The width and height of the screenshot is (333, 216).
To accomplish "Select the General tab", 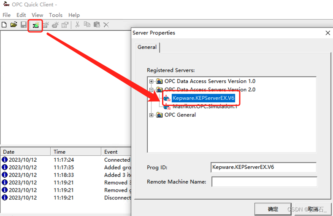I will [x=147, y=47].
